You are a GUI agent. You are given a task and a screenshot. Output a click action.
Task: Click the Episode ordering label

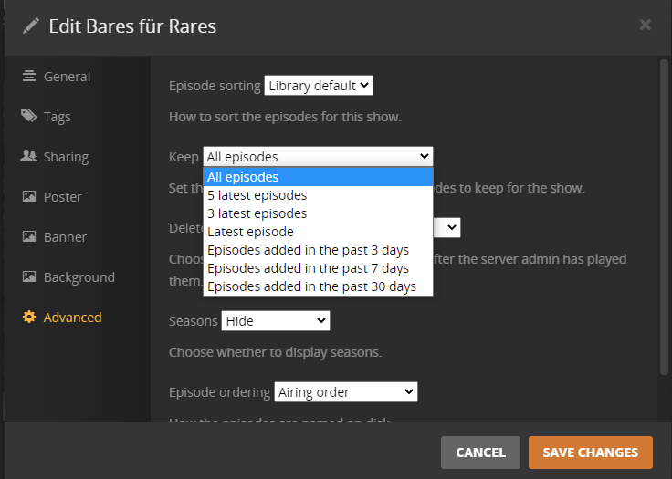pyautogui.click(x=219, y=392)
